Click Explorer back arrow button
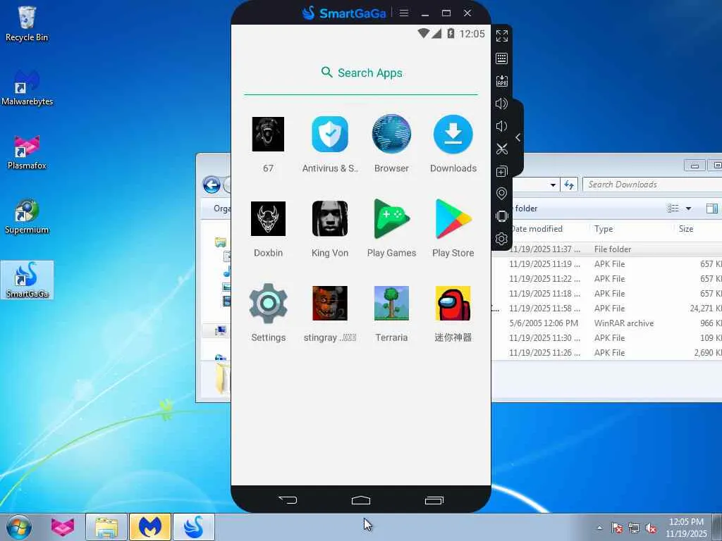This screenshot has height=541, width=722. pyautogui.click(x=212, y=185)
